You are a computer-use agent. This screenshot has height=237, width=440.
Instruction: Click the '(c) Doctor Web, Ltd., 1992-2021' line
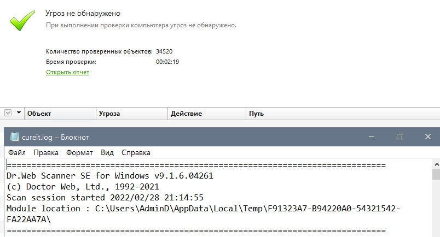[83, 187]
